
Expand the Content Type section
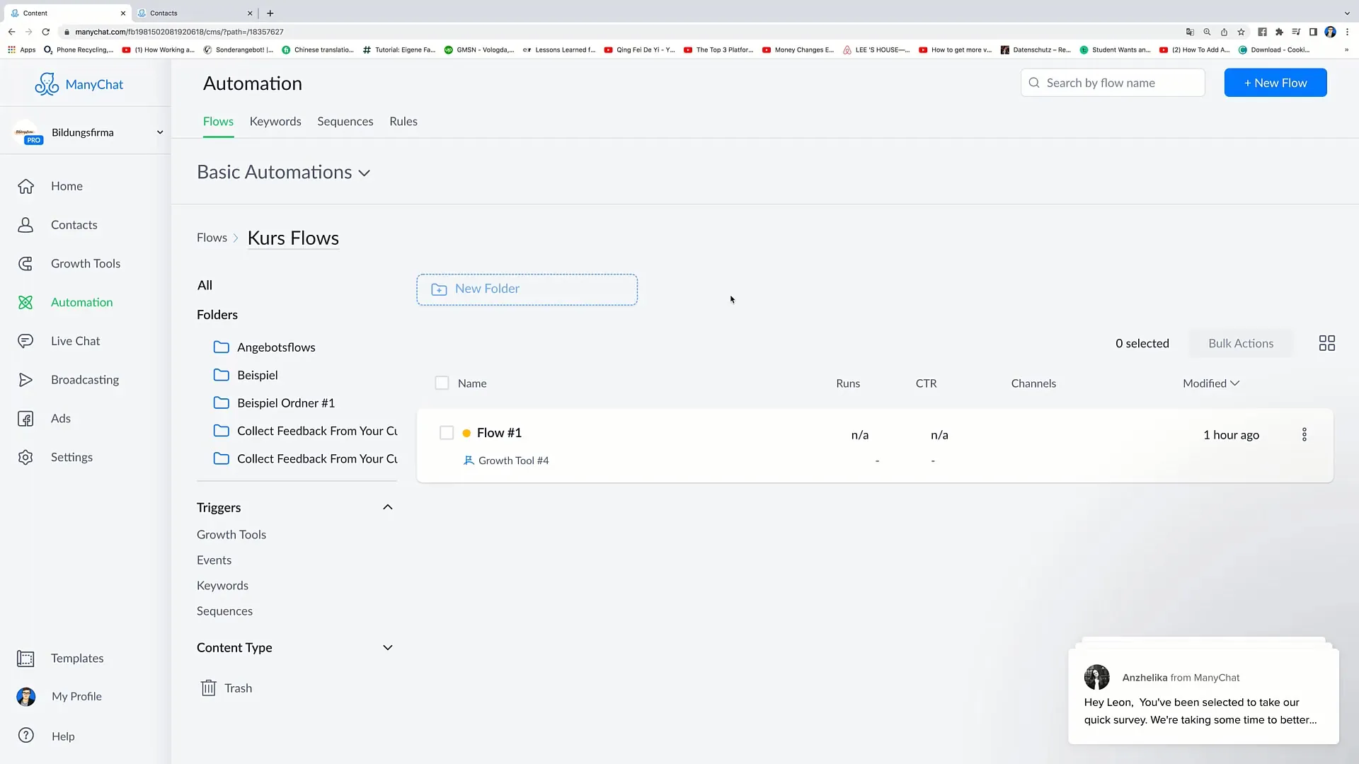(388, 647)
